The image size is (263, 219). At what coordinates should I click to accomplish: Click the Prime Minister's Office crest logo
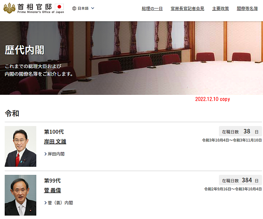pos(9,8)
